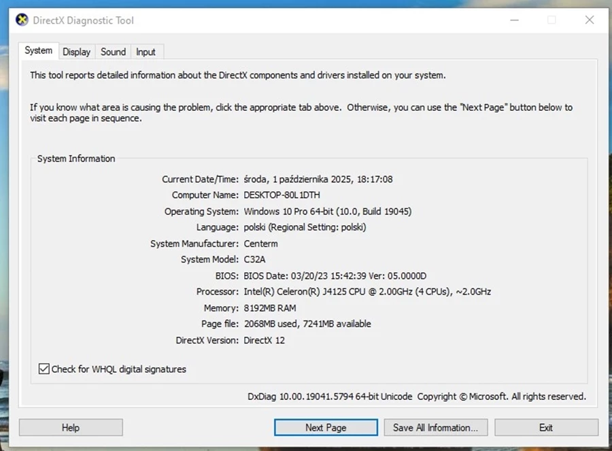This screenshot has width=612, height=451.
Task: Click the DirectX Diagnostic Tool title text
Action: tap(84, 20)
